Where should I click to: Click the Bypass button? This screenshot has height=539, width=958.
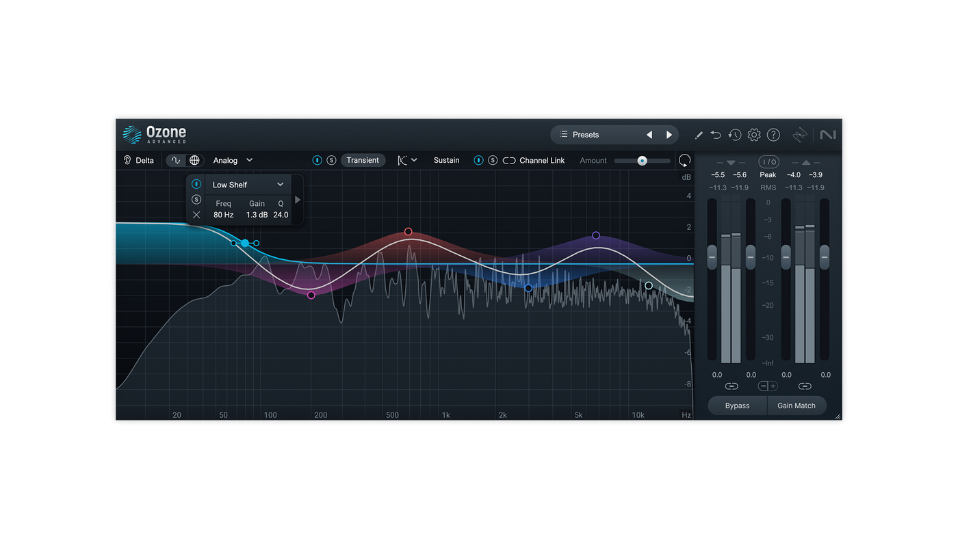coord(737,406)
